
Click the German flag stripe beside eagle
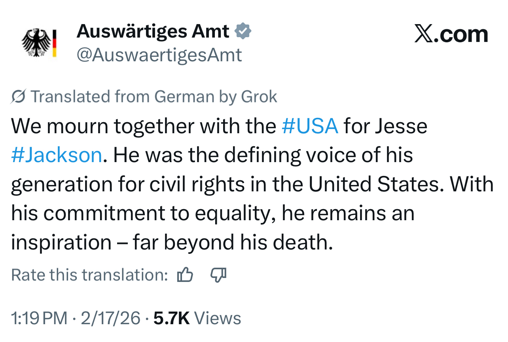(x=55, y=43)
